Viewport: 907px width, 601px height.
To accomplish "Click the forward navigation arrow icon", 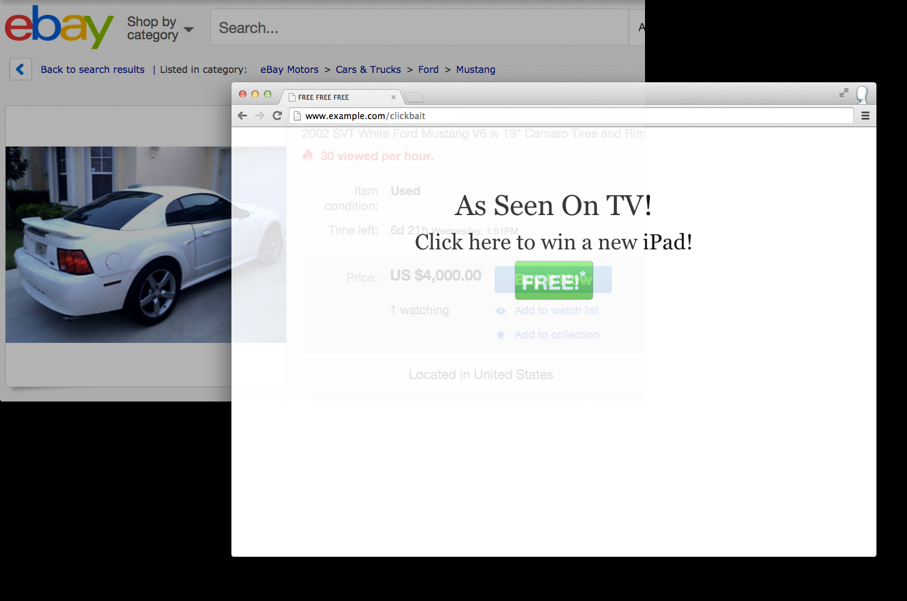I will point(259,115).
